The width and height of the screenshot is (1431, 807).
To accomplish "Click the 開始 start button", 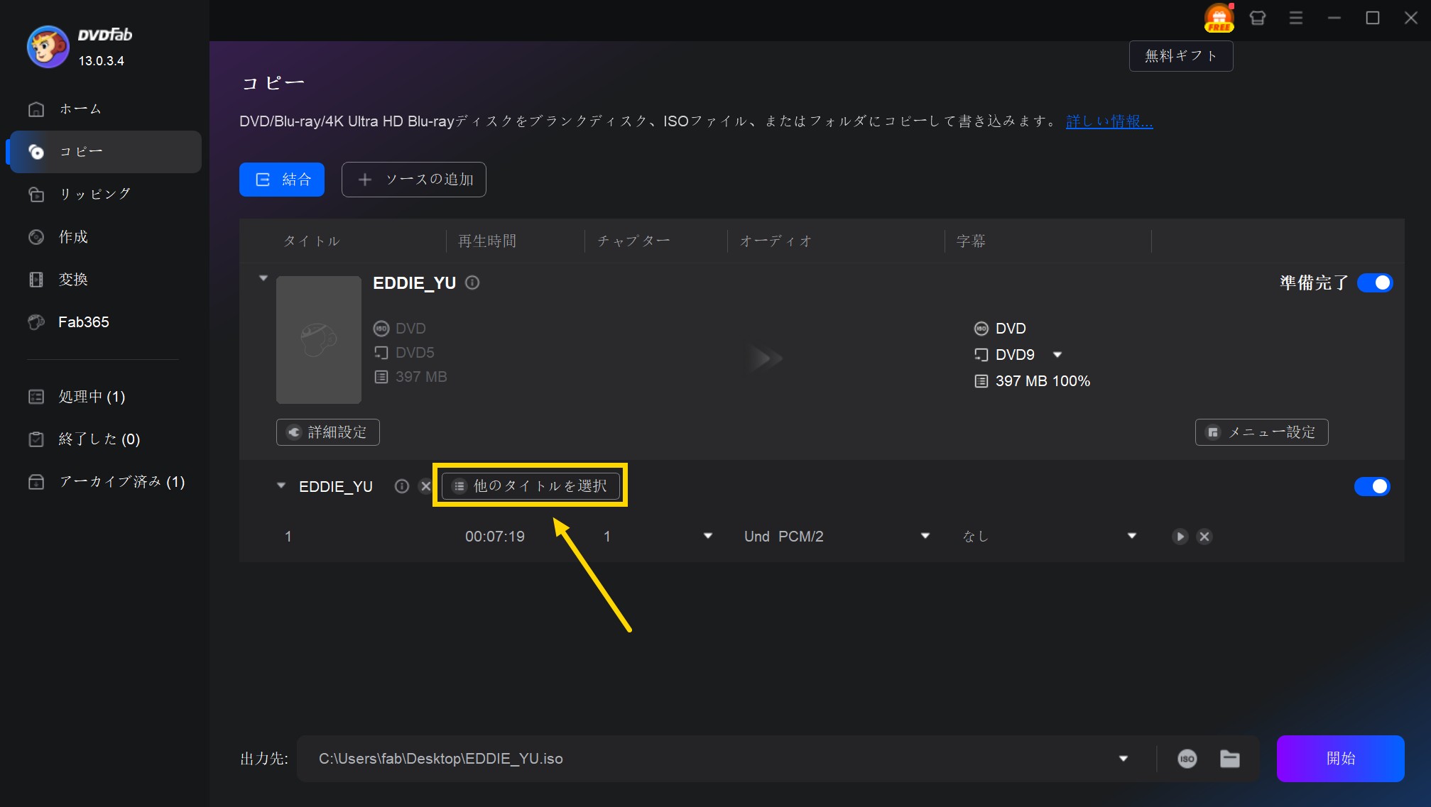I will coord(1341,759).
